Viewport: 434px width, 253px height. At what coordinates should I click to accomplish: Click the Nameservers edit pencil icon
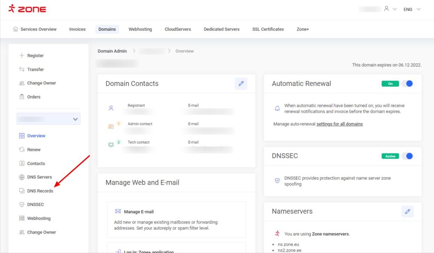click(x=407, y=211)
